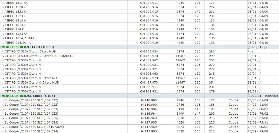Click Coupe body type in 380 SLC row
The width and height of the screenshot is (279, 133).
[233, 118]
